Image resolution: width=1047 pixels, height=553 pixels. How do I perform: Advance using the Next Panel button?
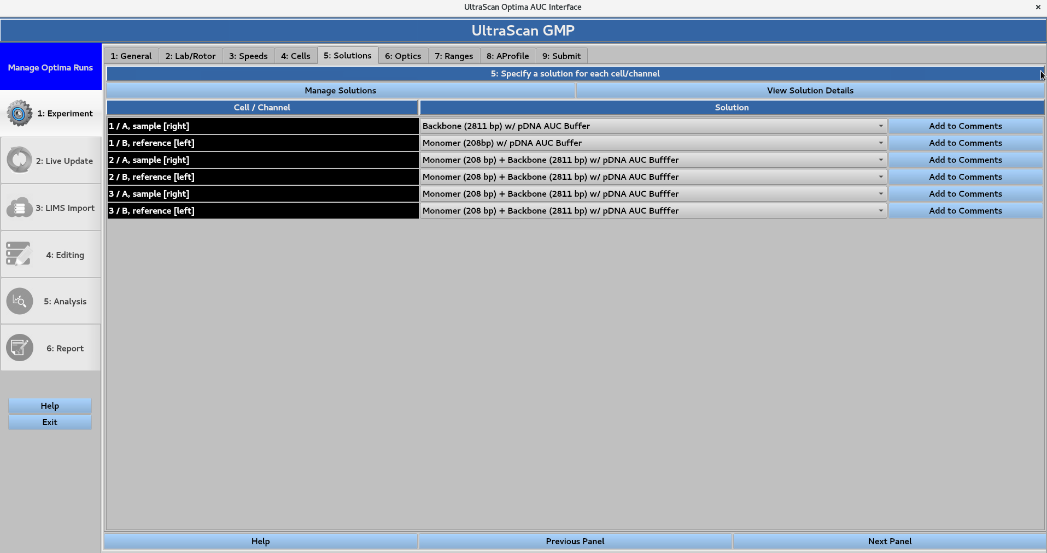coord(889,541)
